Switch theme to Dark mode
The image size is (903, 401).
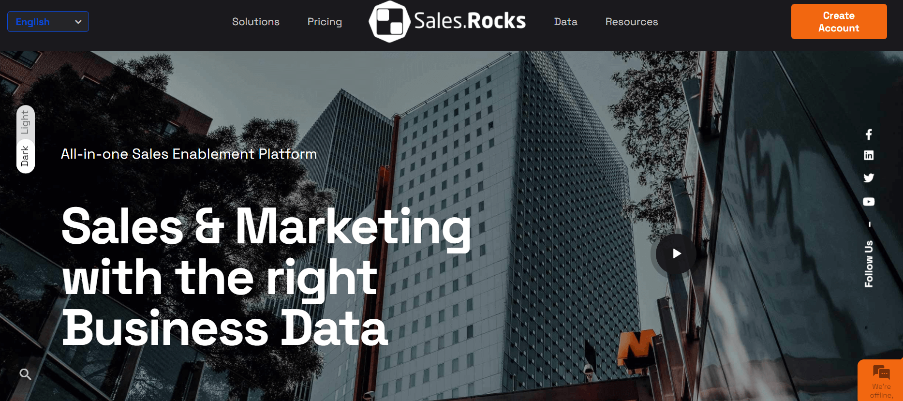(x=25, y=156)
